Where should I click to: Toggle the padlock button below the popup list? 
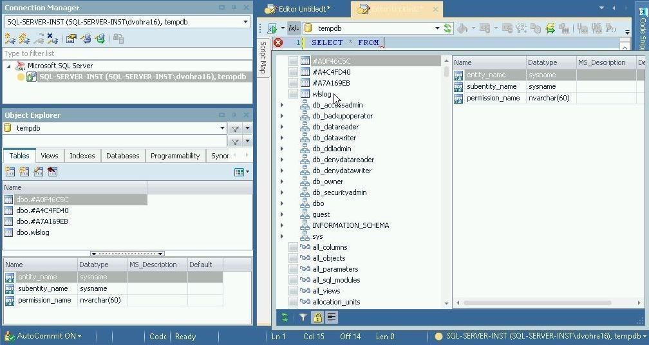click(317, 317)
